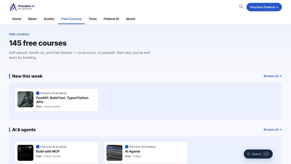Open the floating Search button

click(x=258, y=154)
